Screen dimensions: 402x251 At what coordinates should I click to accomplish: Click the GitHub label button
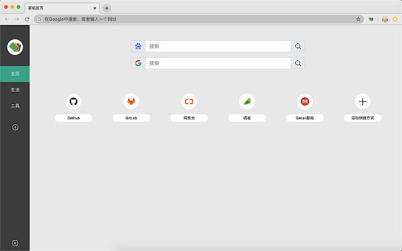pos(73,118)
